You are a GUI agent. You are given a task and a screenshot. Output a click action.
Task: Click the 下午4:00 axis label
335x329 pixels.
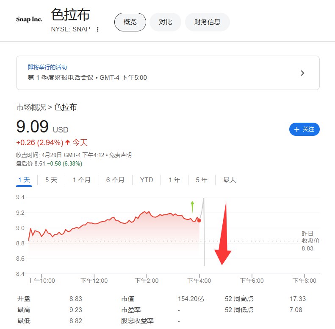[x=199, y=281]
